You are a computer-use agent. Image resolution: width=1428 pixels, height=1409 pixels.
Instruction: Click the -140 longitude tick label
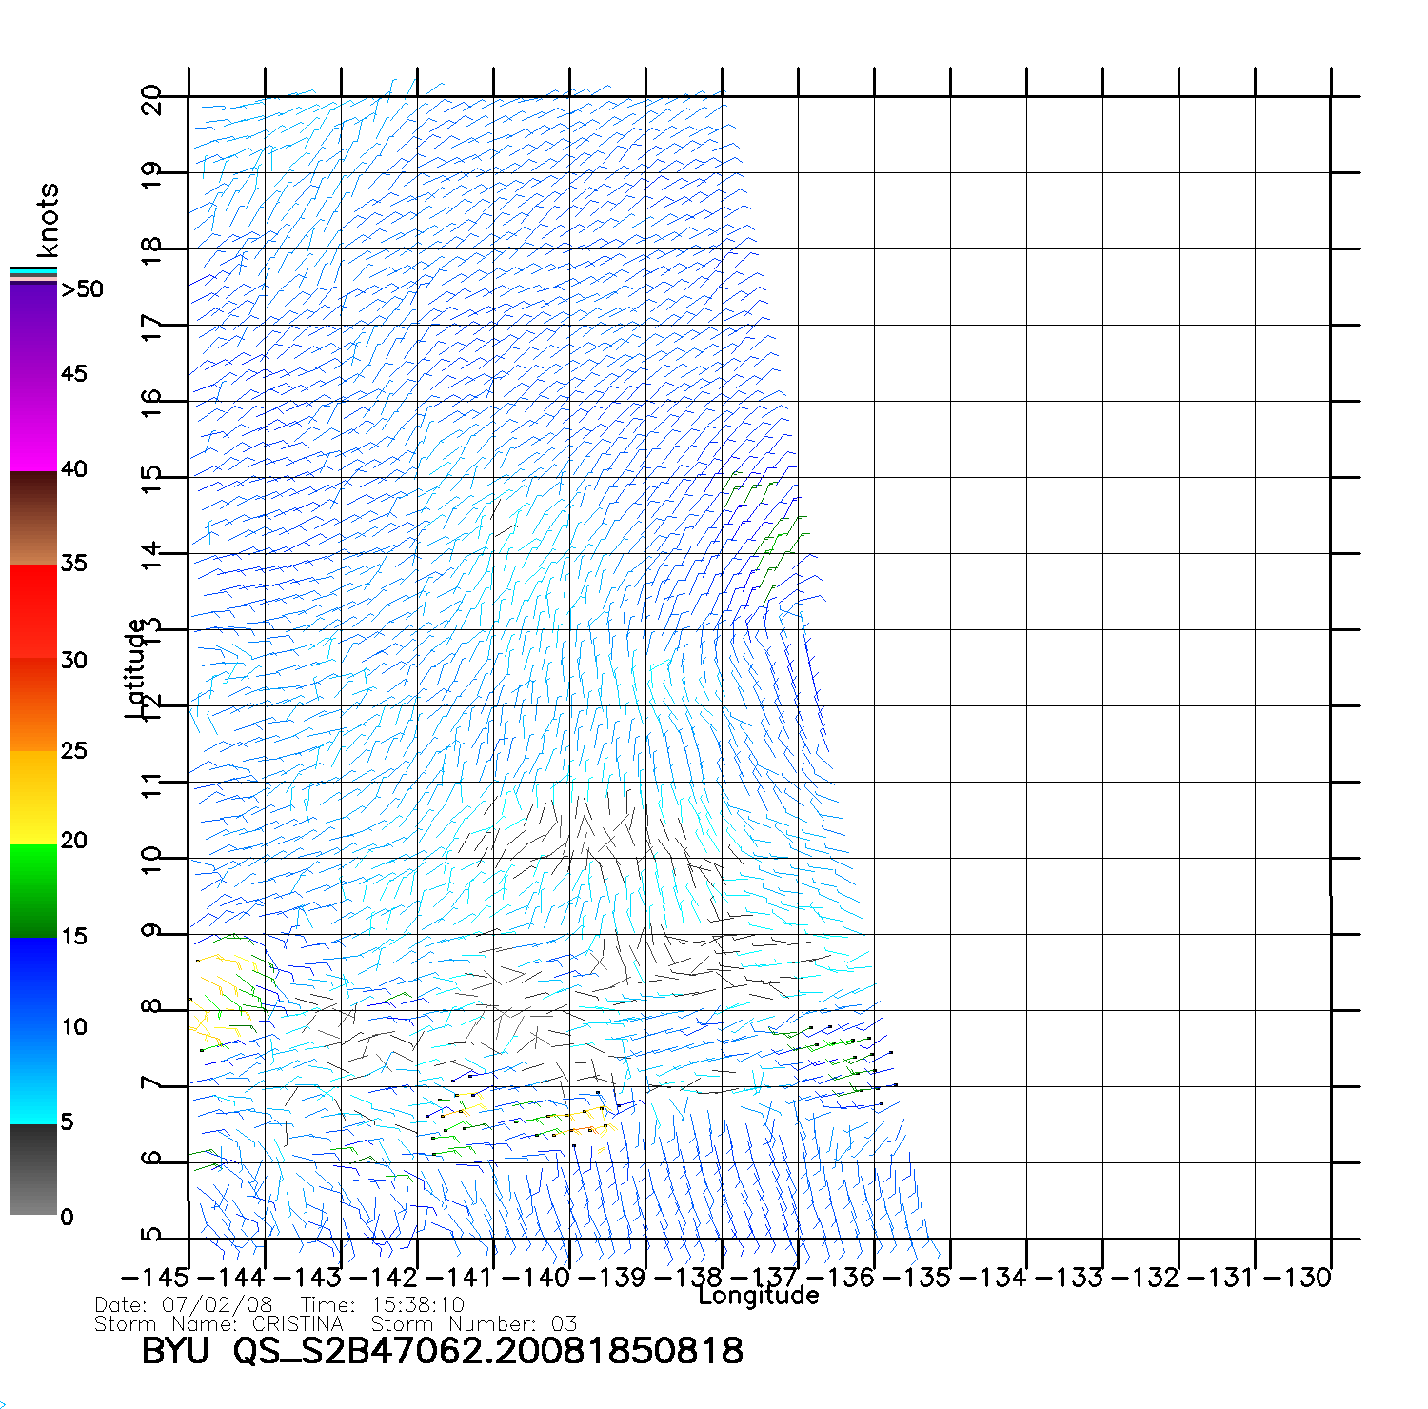(x=535, y=1278)
